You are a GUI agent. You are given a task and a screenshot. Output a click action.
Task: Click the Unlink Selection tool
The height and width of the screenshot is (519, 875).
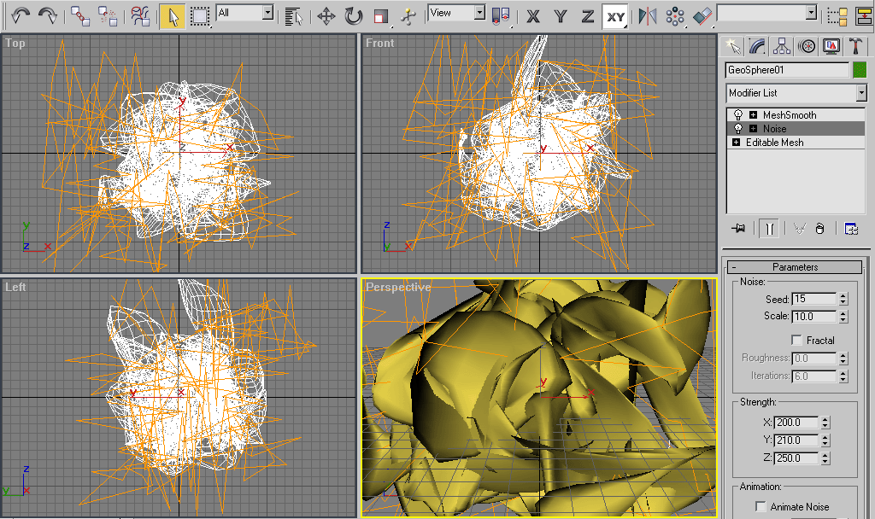coord(107,15)
